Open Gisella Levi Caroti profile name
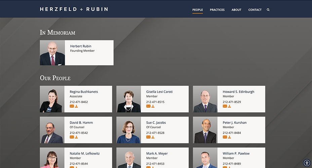The height and width of the screenshot is (168, 312). 159,92
